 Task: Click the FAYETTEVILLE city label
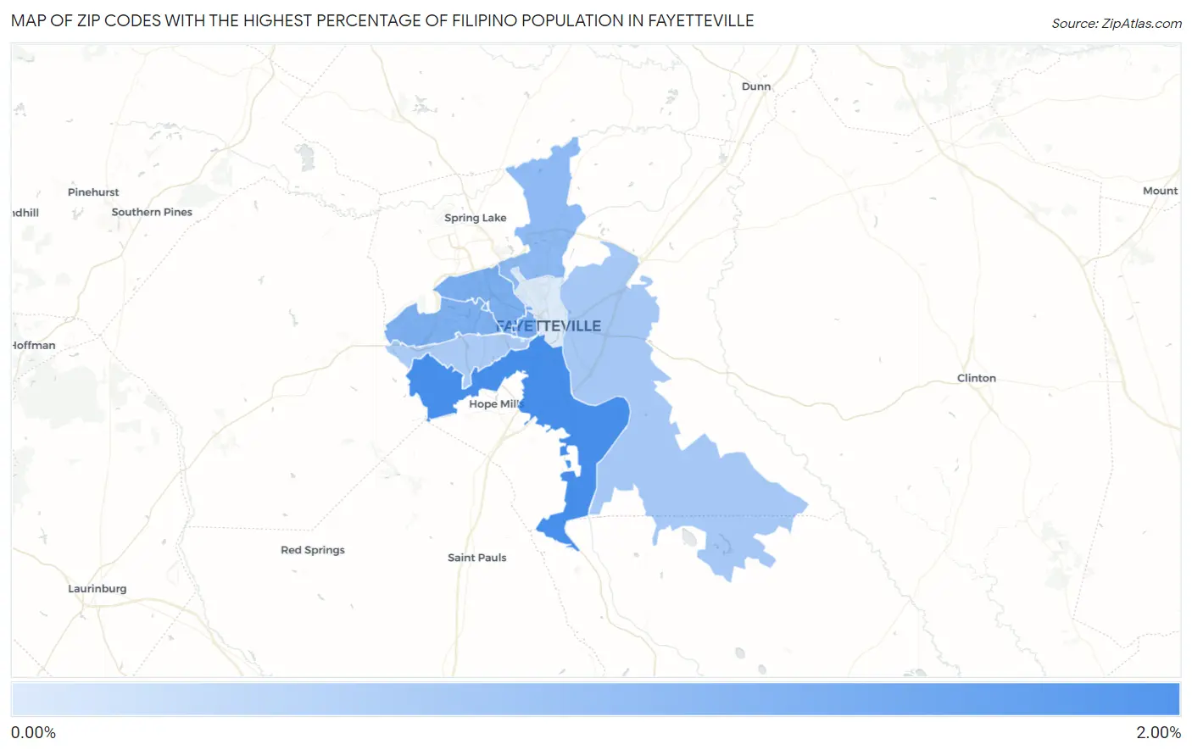(x=549, y=326)
